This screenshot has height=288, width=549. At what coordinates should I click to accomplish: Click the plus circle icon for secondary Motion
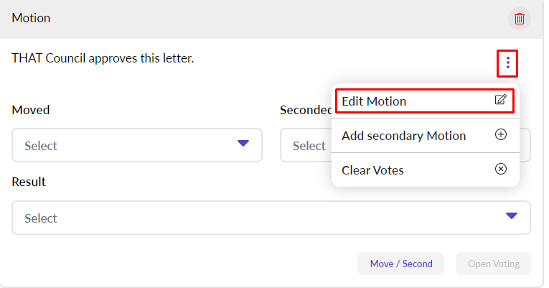pos(501,135)
